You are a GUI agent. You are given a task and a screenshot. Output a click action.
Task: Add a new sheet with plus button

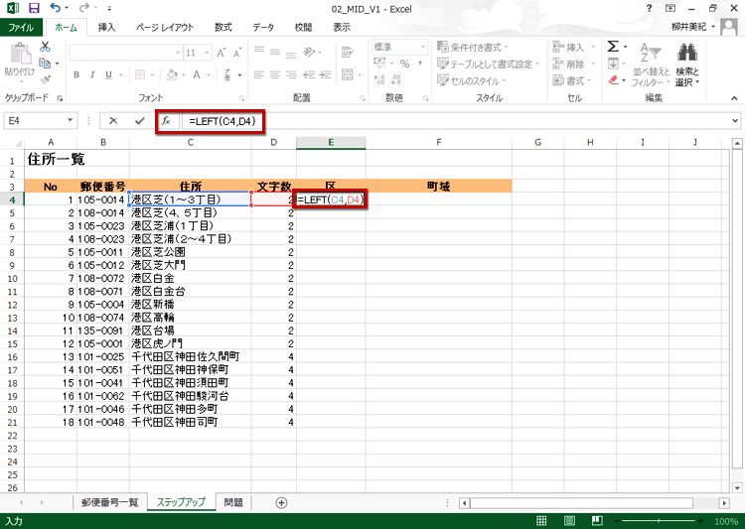pyautogui.click(x=281, y=502)
